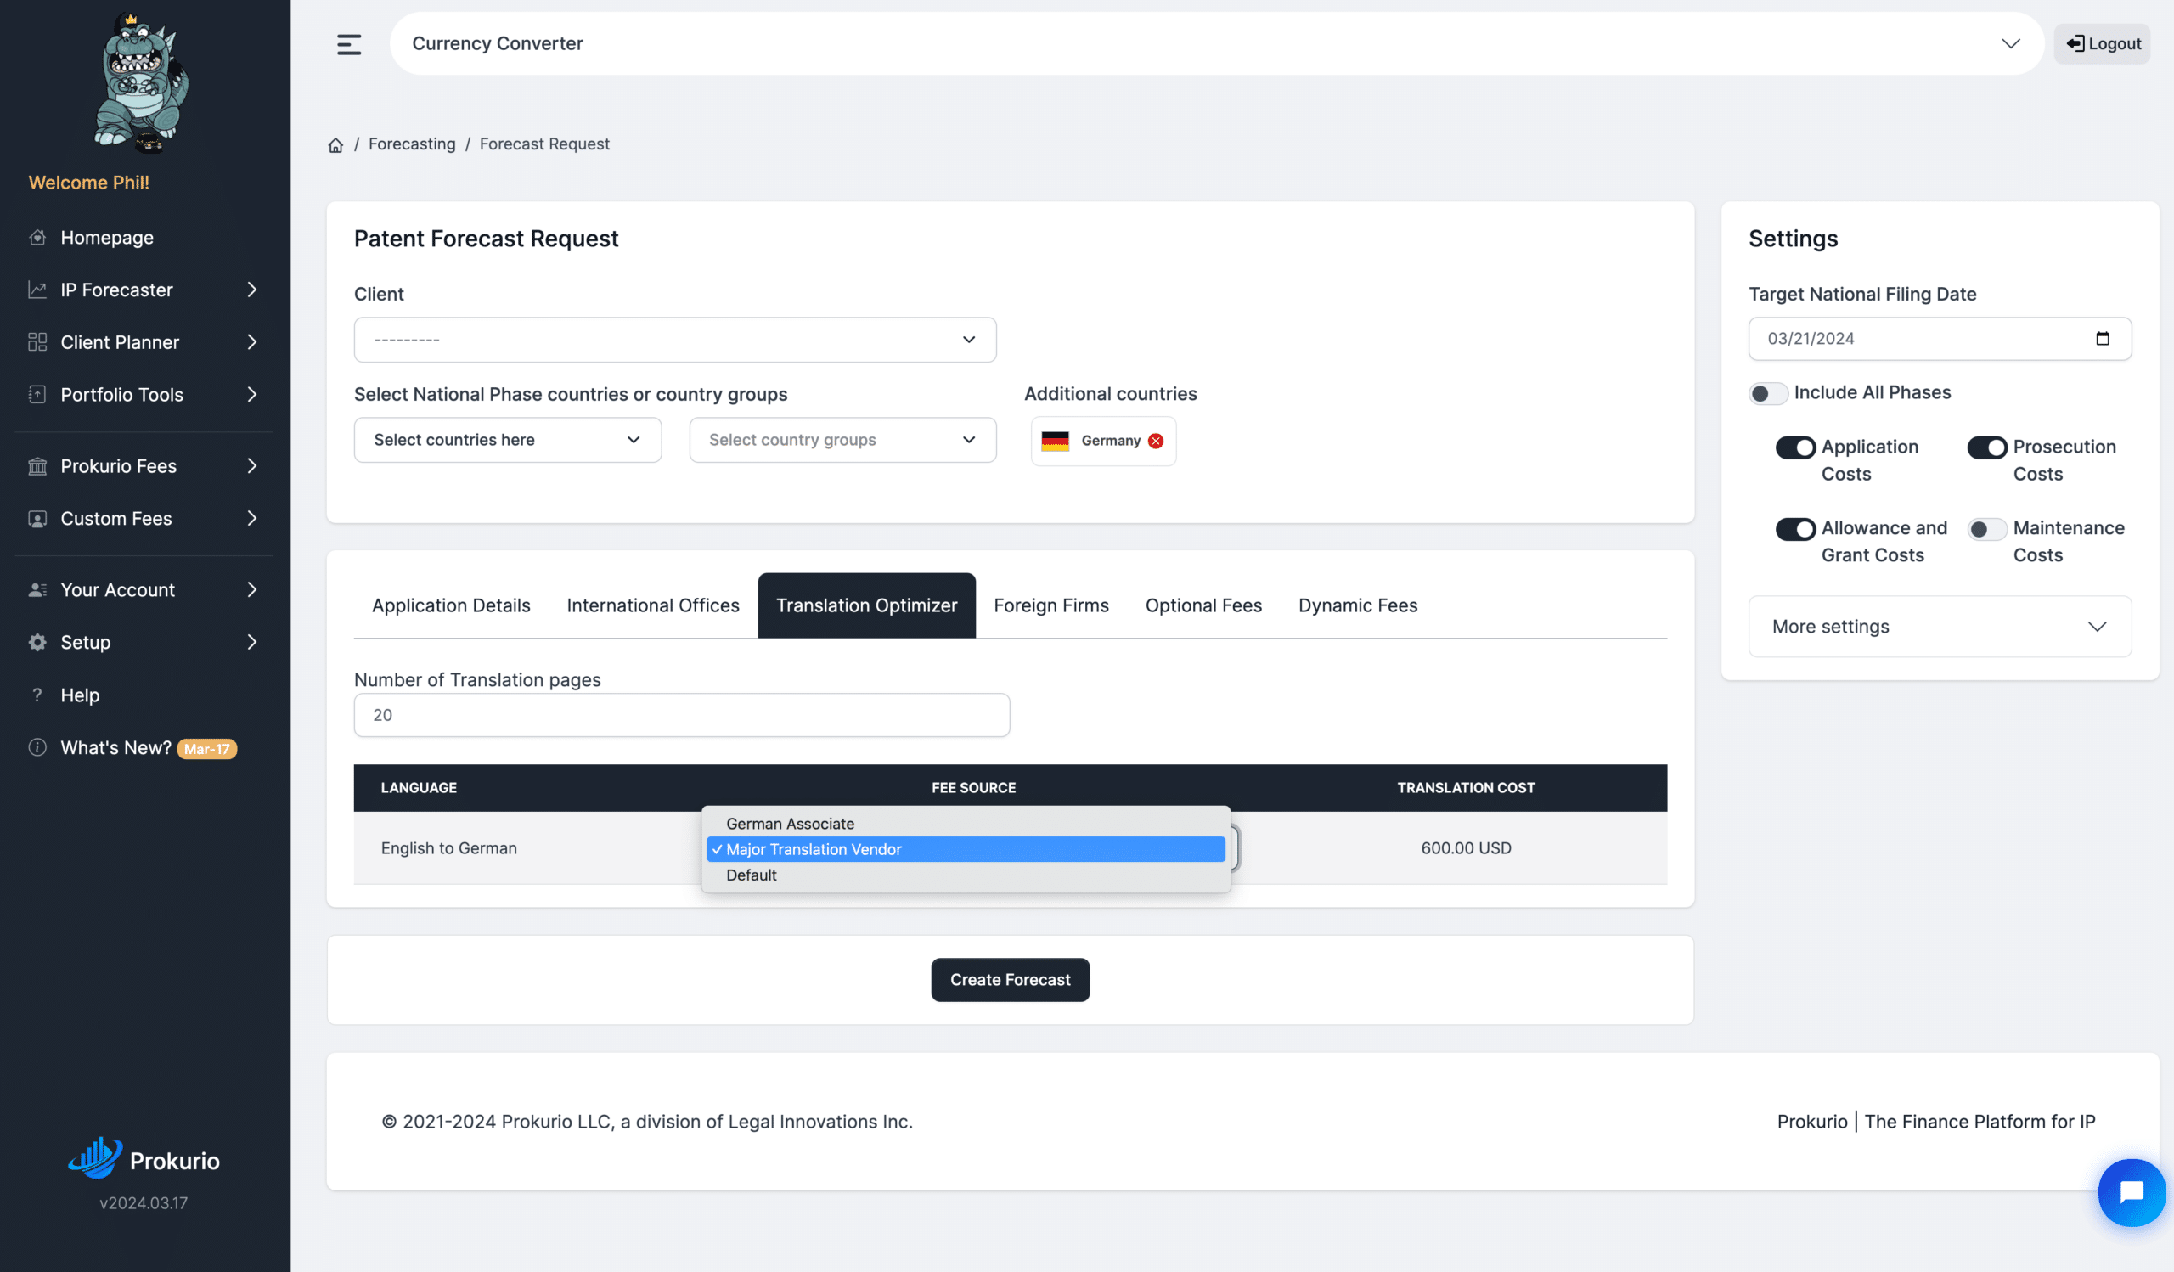Enable the Include All Phases toggle

tap(1768, 393)
